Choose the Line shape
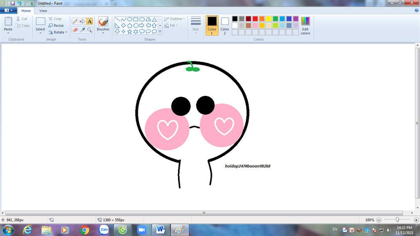The width and height of the screenshot is (420, 236). 117,19
